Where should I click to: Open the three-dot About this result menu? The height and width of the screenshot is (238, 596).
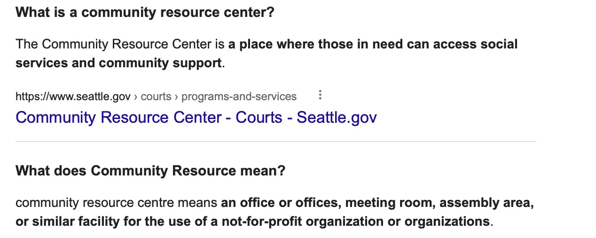pos(320,95)
